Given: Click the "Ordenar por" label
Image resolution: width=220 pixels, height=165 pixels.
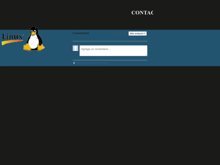Looking at the screenshot, I should [x=121, y=33].
